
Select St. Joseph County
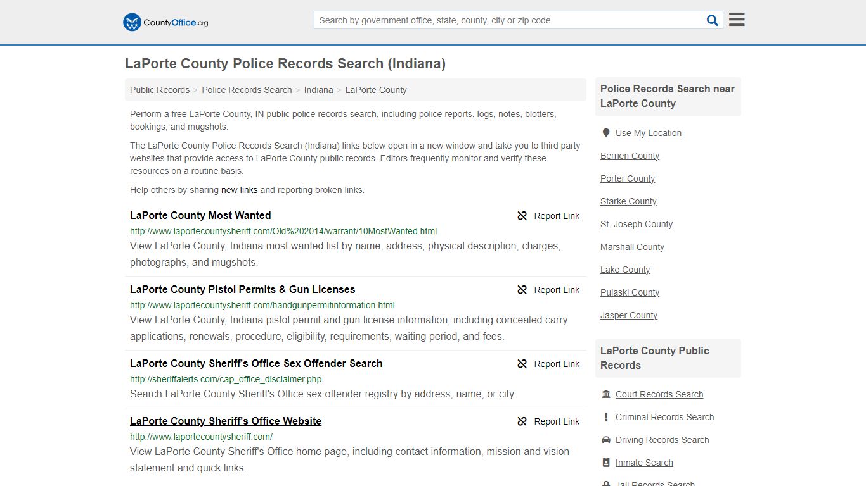pyautogui.click(x=637, y=224)
